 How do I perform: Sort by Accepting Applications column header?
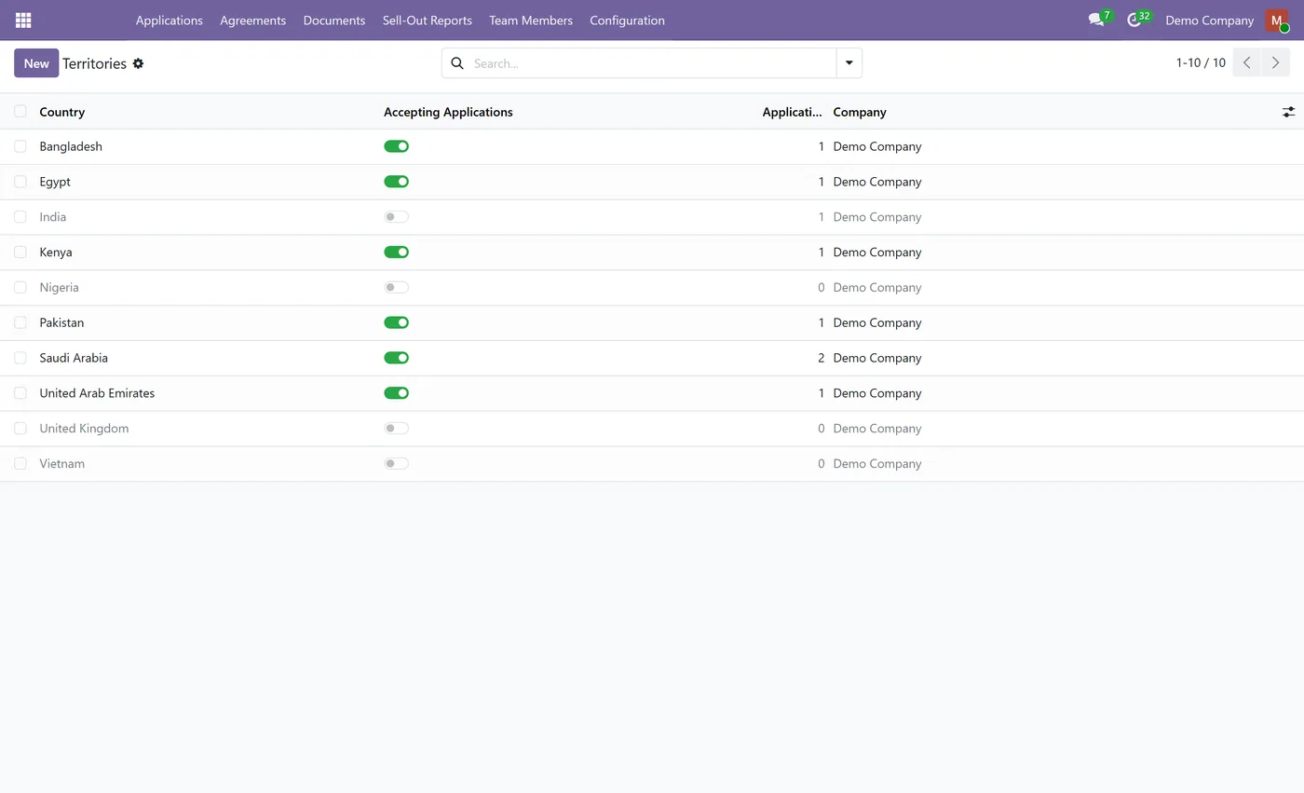coord(448,112)
